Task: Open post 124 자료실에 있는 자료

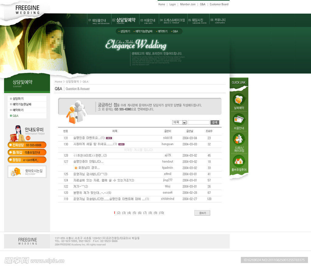Action: pyautogui.click(x=104, y=180)
